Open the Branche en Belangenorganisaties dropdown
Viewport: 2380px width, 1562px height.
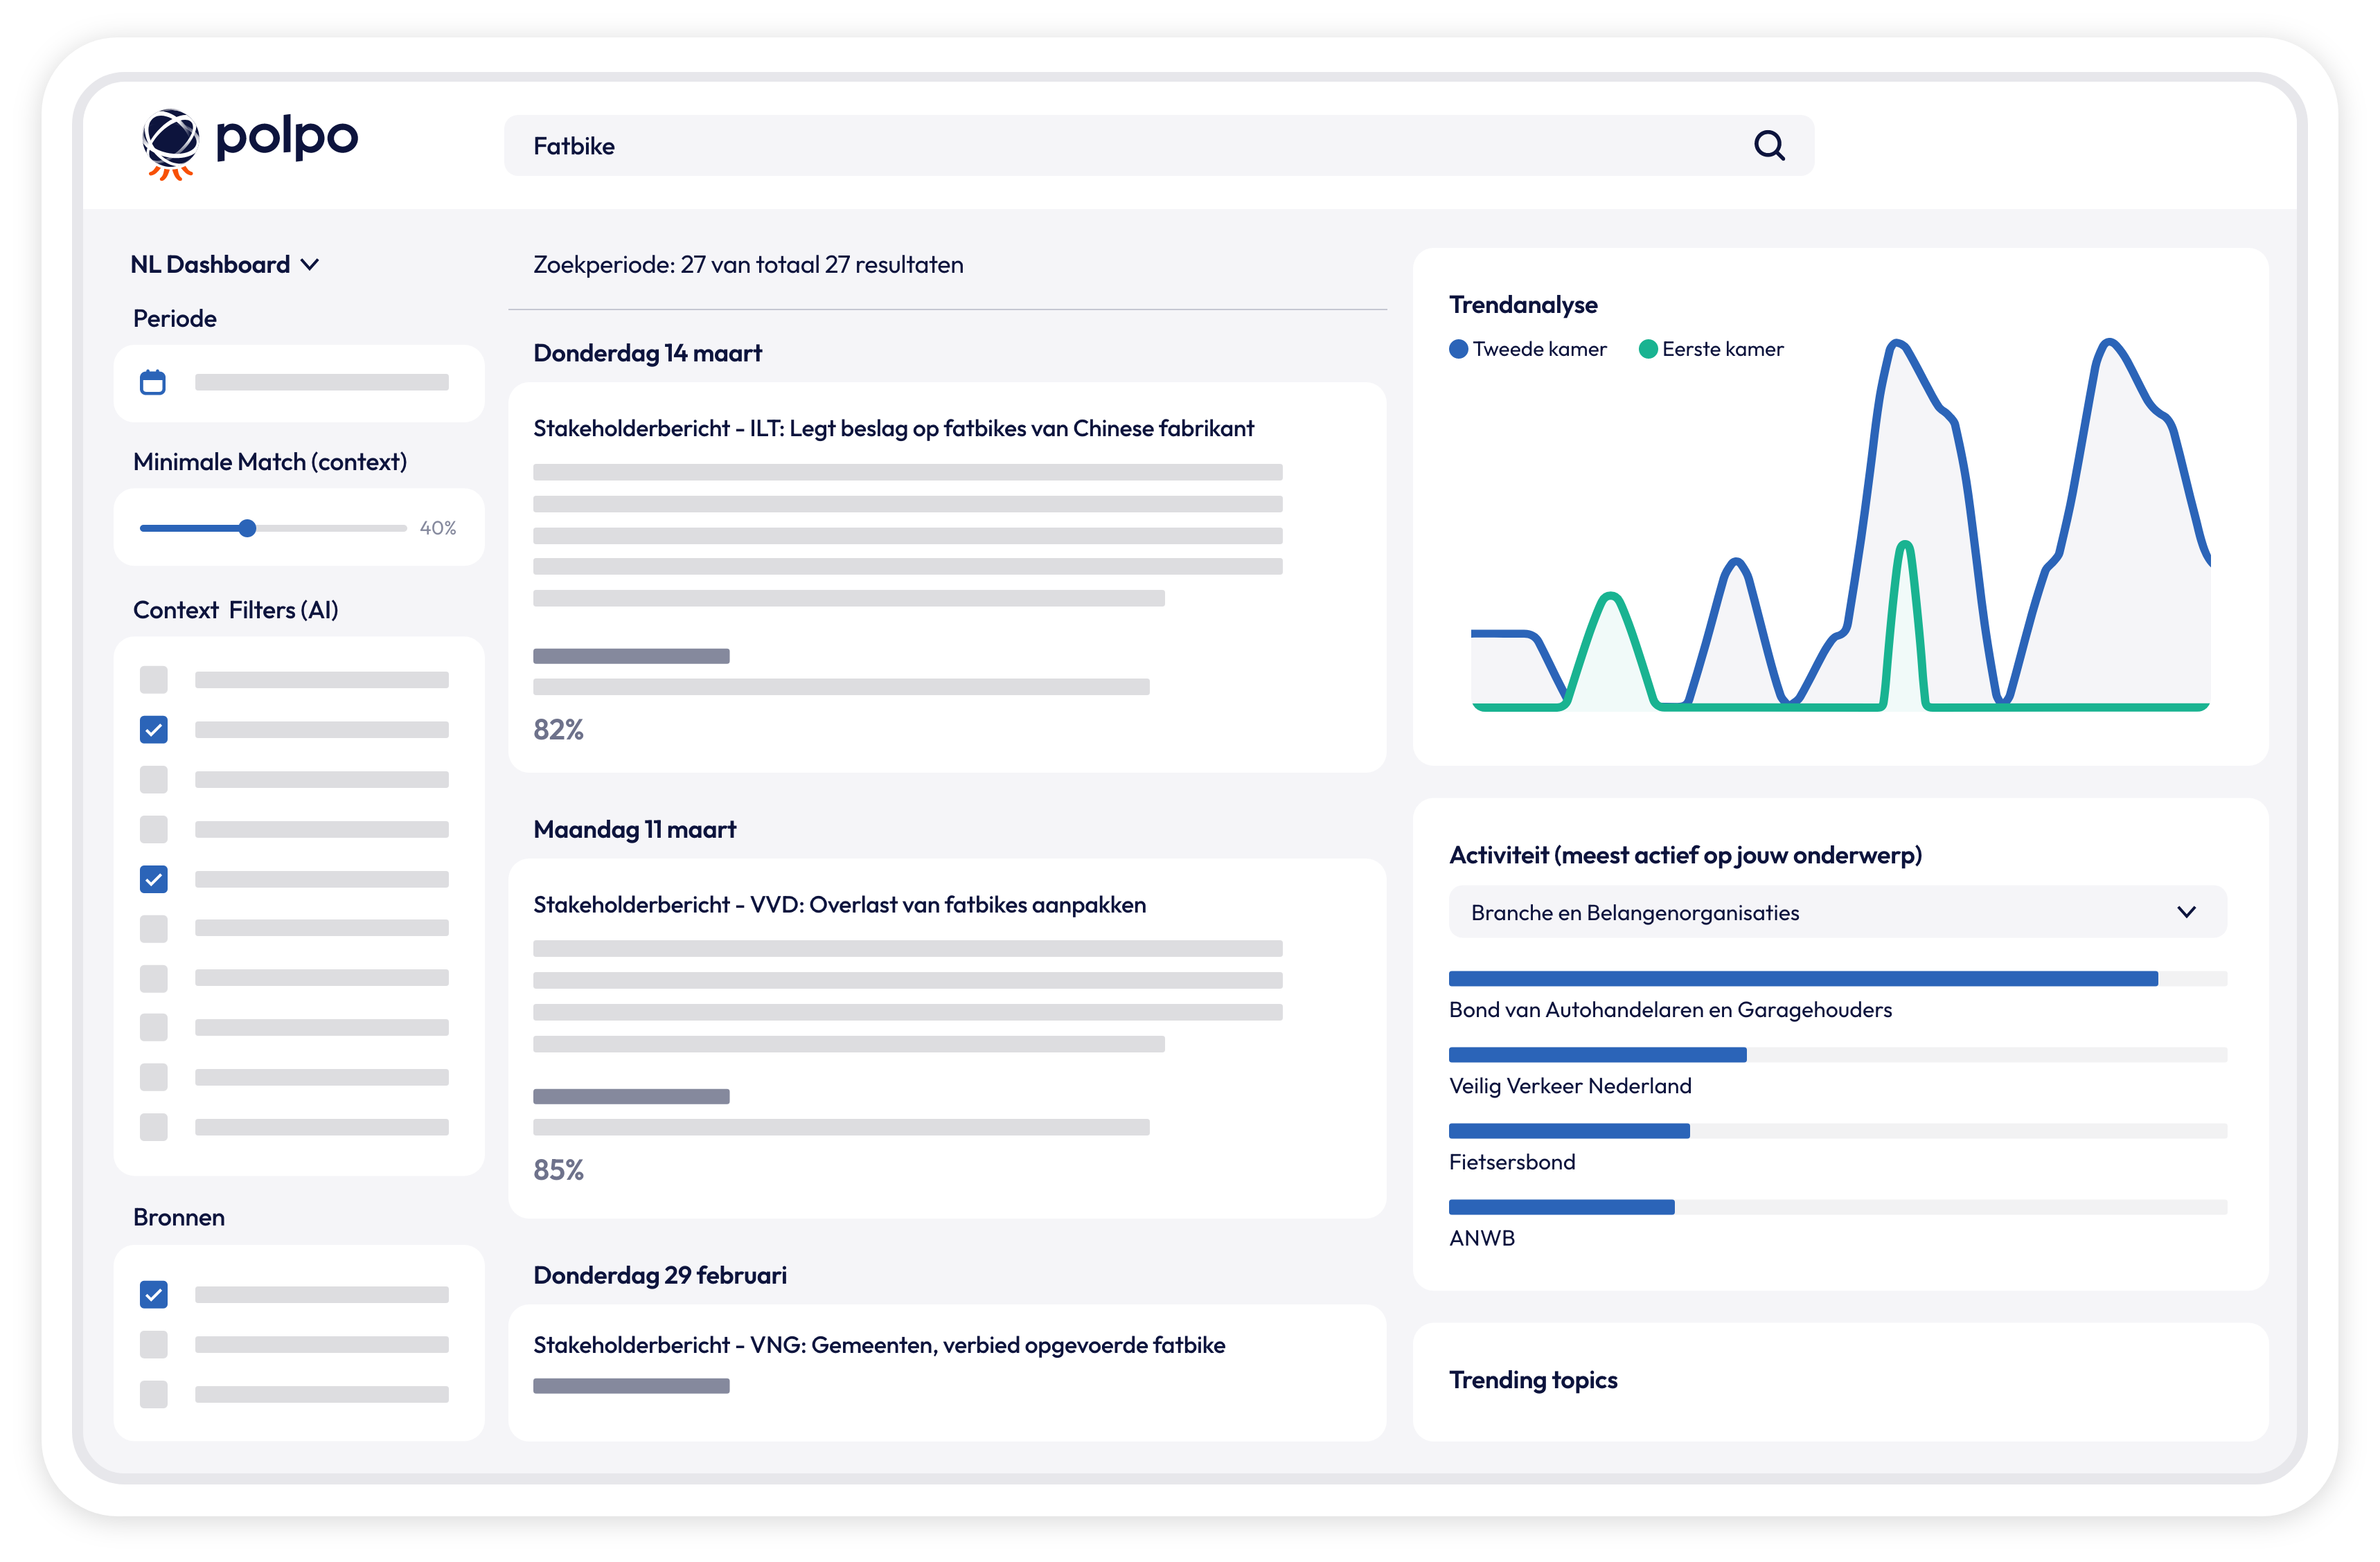click(x=1836, y=911)
